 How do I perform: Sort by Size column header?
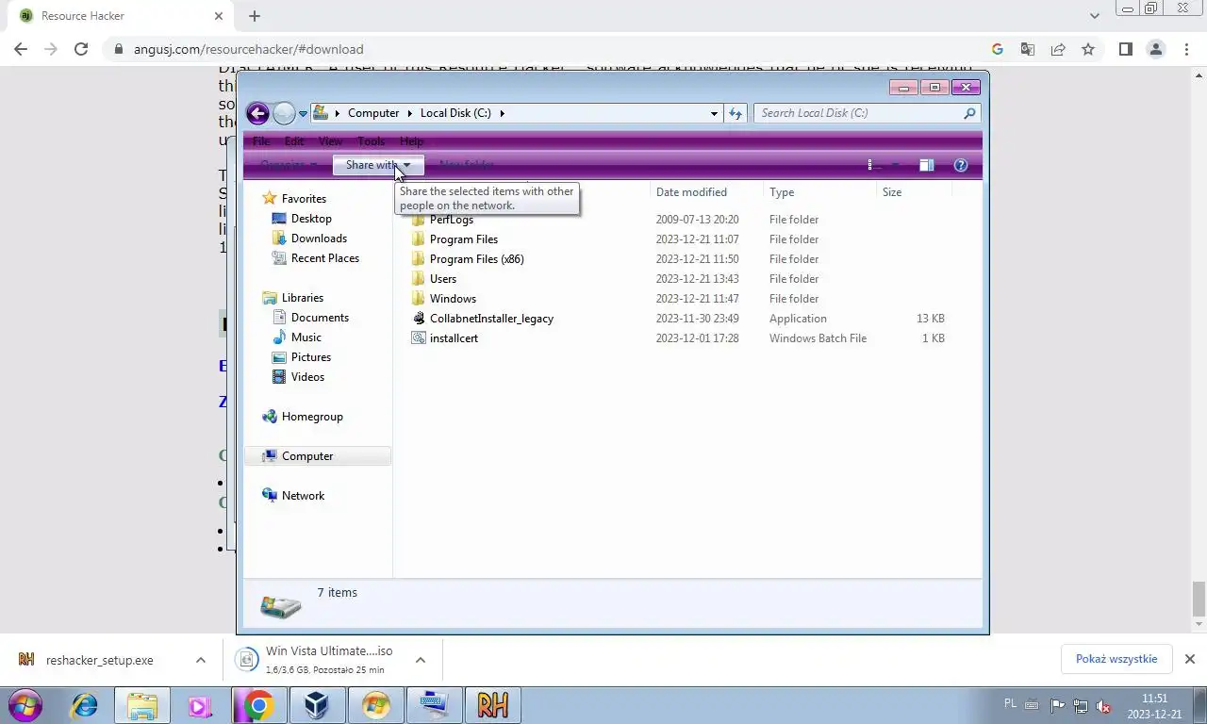click(914, 192)
